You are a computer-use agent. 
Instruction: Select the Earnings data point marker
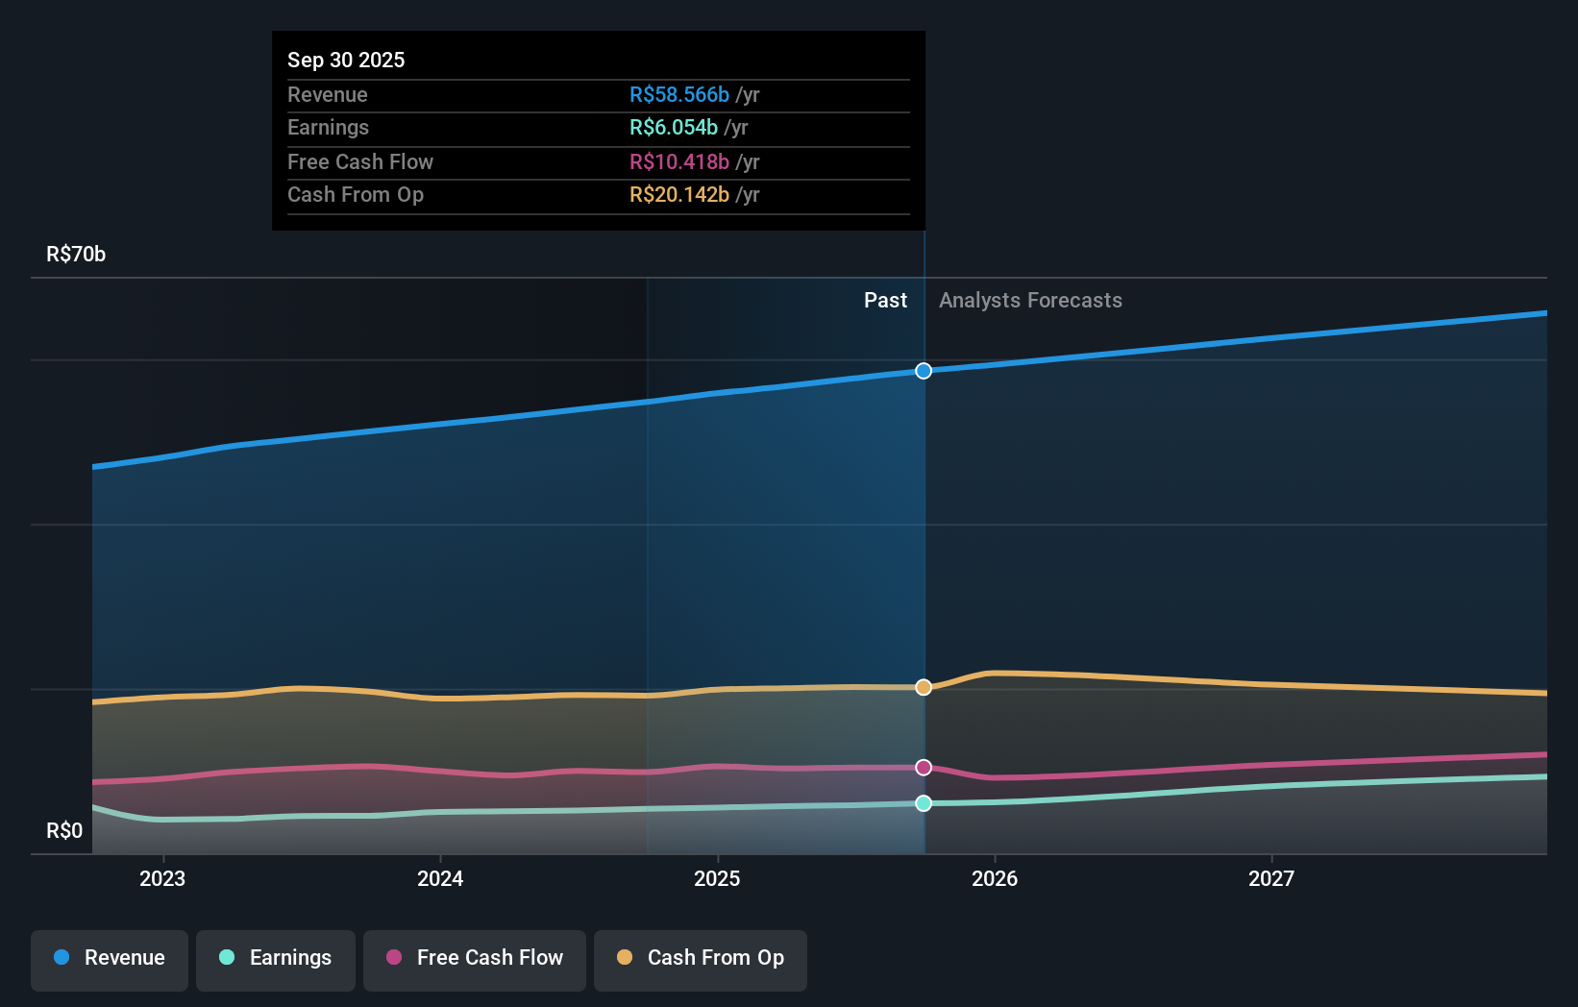[923, 804]
